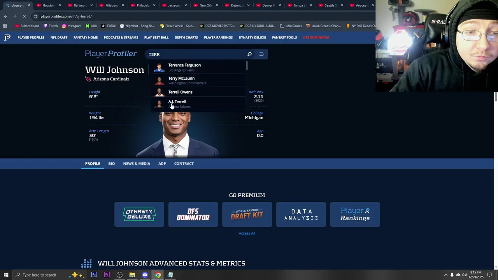Open Discord from taskbar
The height and width of the screenshot is (280, 498).
tap(145, 275)
